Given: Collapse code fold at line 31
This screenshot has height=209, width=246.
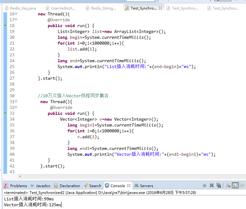Looking at the screenshot, I should click(x=16, y=101).
